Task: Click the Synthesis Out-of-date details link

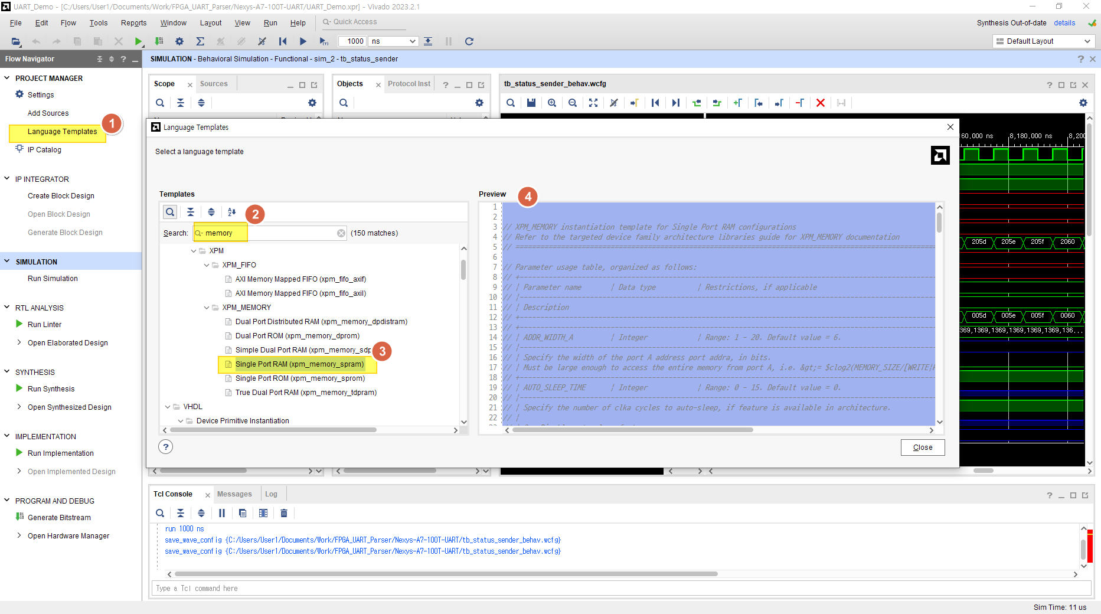Action: (x=1064, y=23)
